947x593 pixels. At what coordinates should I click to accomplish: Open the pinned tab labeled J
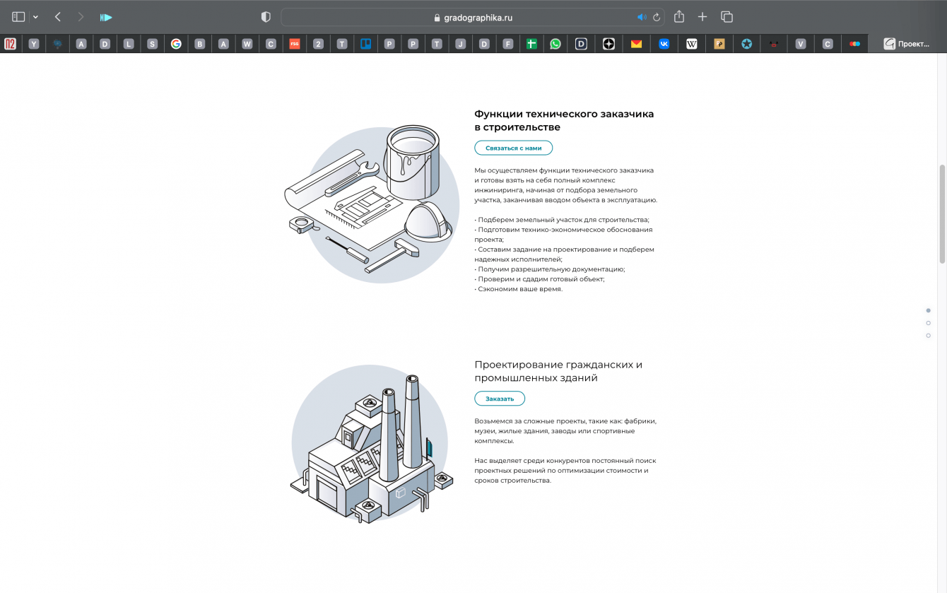461,44
